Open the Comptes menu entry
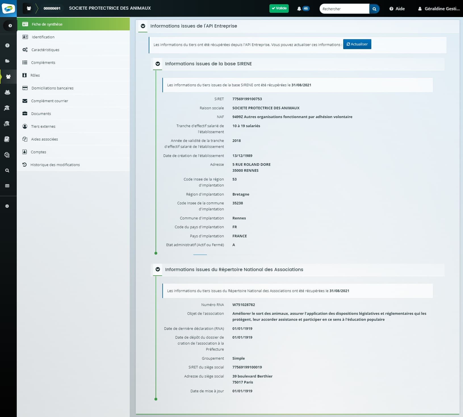Screen dimensions: 463x417 [73, 152]
